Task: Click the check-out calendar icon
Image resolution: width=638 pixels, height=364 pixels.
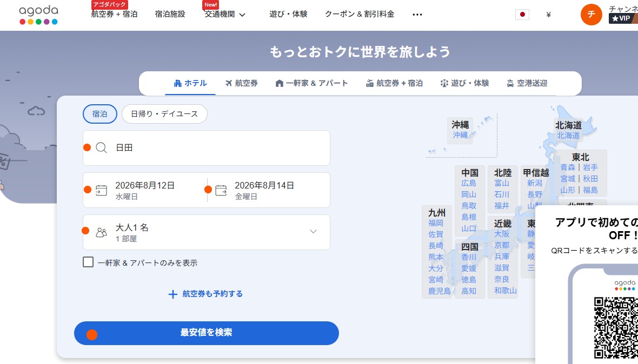Action: click(221, 190)
